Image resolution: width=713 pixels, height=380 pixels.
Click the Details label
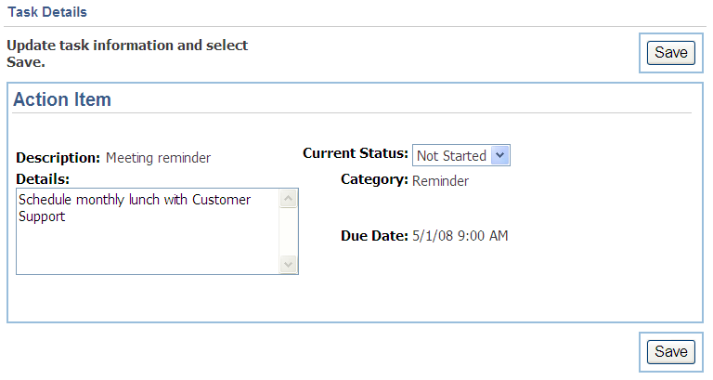point(43,179)
